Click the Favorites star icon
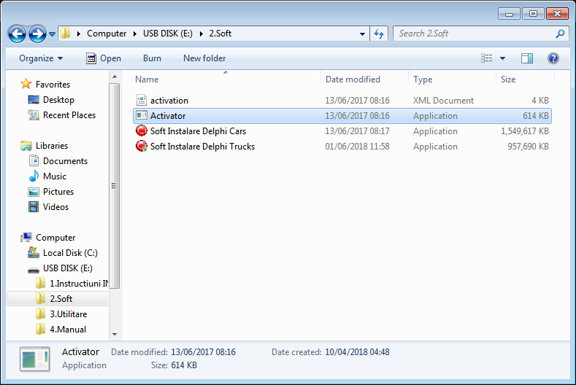576x385 pixels. [x=26, y=84]
